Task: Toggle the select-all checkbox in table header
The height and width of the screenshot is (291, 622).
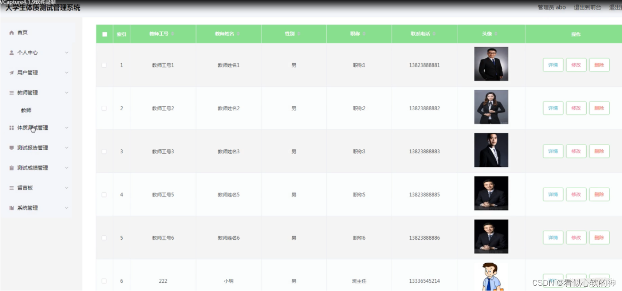Action: click(x=104, y=34)
